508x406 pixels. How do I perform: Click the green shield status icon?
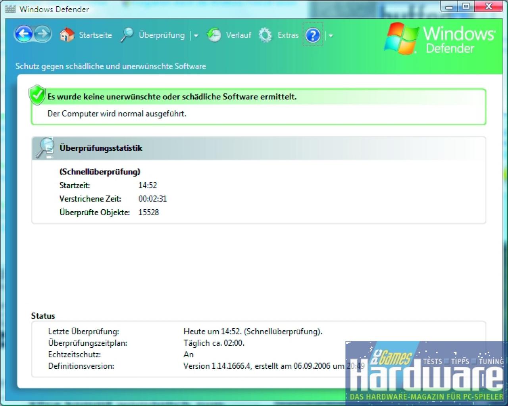[x=37, y=95]
